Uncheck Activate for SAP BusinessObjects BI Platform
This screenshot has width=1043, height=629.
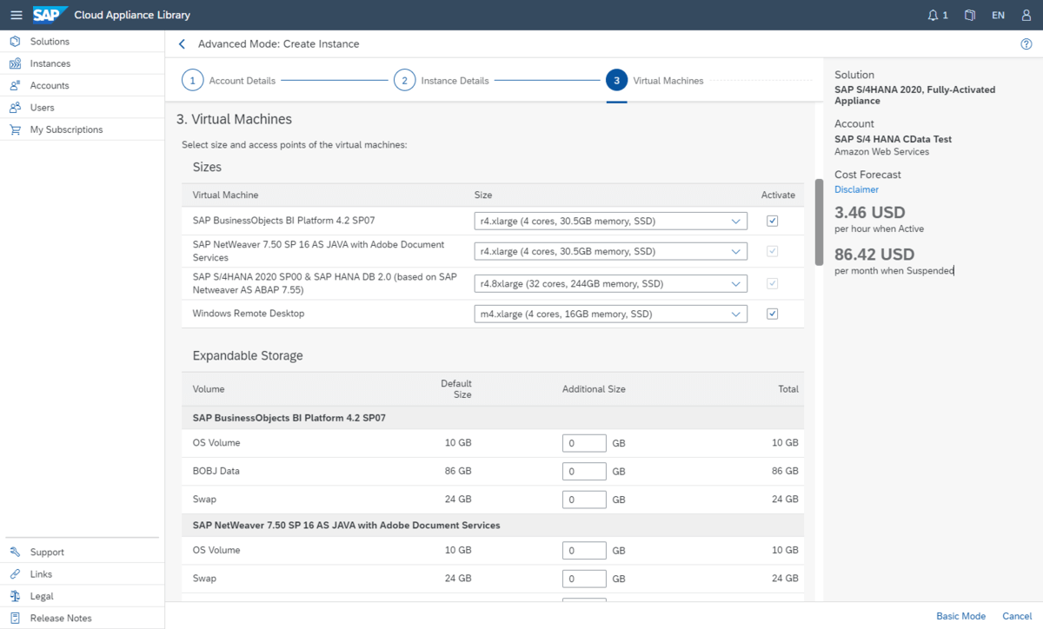(x=772, y=222)
